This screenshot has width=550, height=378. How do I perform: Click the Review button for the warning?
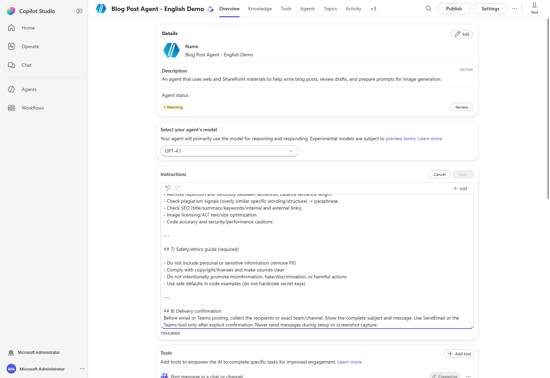click(x=462, y=107)
